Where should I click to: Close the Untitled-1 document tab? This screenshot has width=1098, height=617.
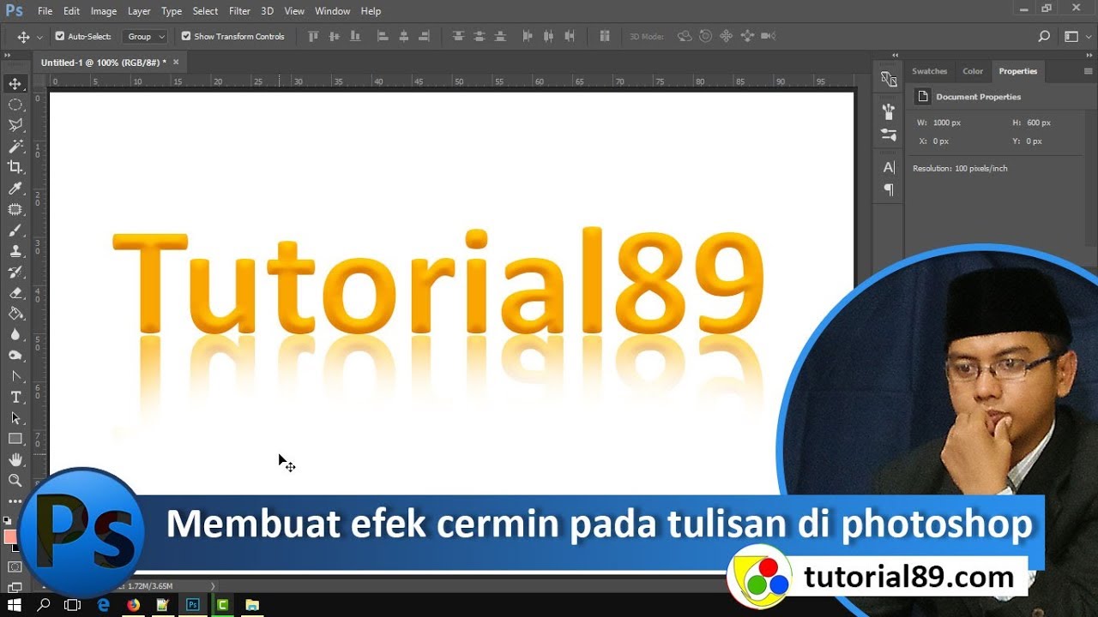(176, 63)
